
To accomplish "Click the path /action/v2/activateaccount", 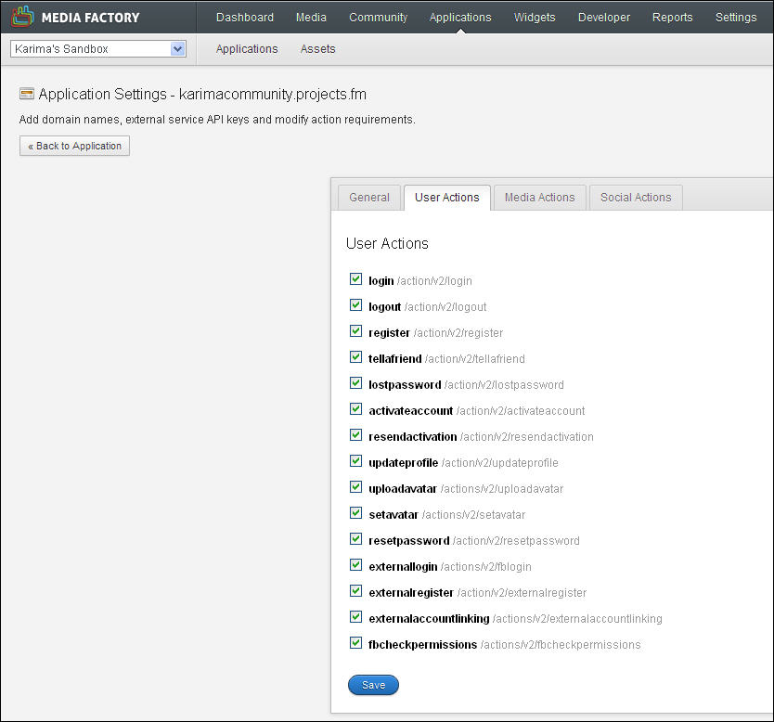I will point(521,411).
